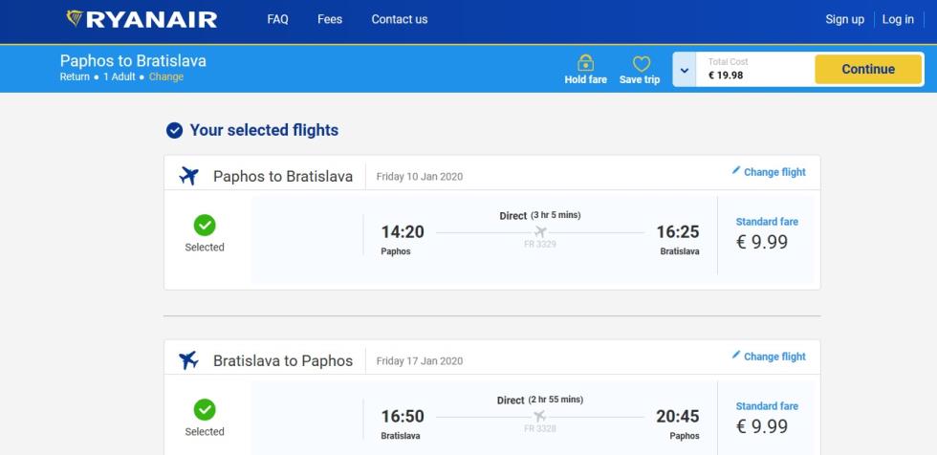Viewport: 937px width, 455px height.
Task: Click the Sign up link
Action: pos(844,19)
